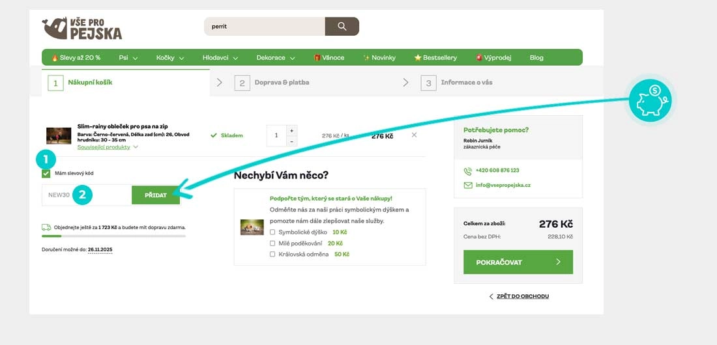Remove the Slim-rainy item with X
This screenshot has width=717, height=345.
tap(414, 135)
